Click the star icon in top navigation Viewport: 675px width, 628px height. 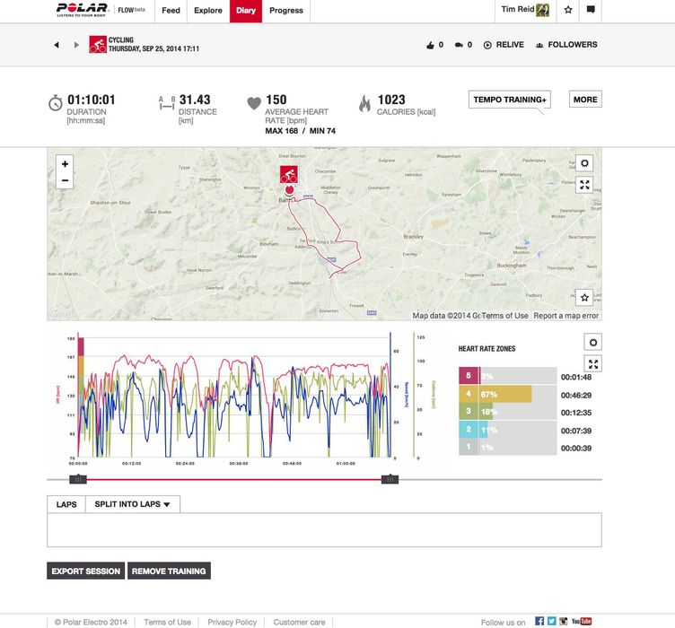(568, 10)
